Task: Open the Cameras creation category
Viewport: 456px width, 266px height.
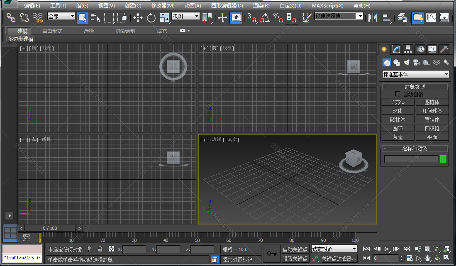Action: coord(417,62)
